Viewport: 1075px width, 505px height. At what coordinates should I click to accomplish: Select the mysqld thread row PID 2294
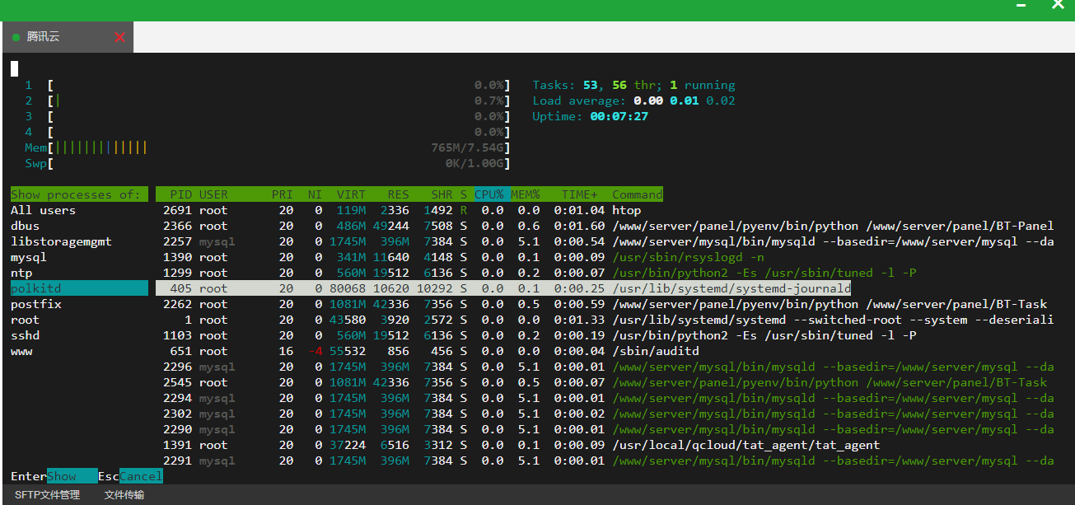coord(605,398)
